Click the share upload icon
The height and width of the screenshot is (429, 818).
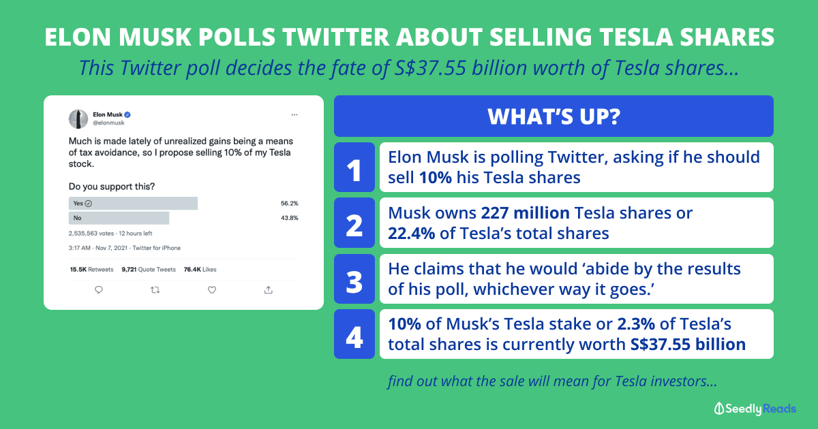(x=268, y=289)
